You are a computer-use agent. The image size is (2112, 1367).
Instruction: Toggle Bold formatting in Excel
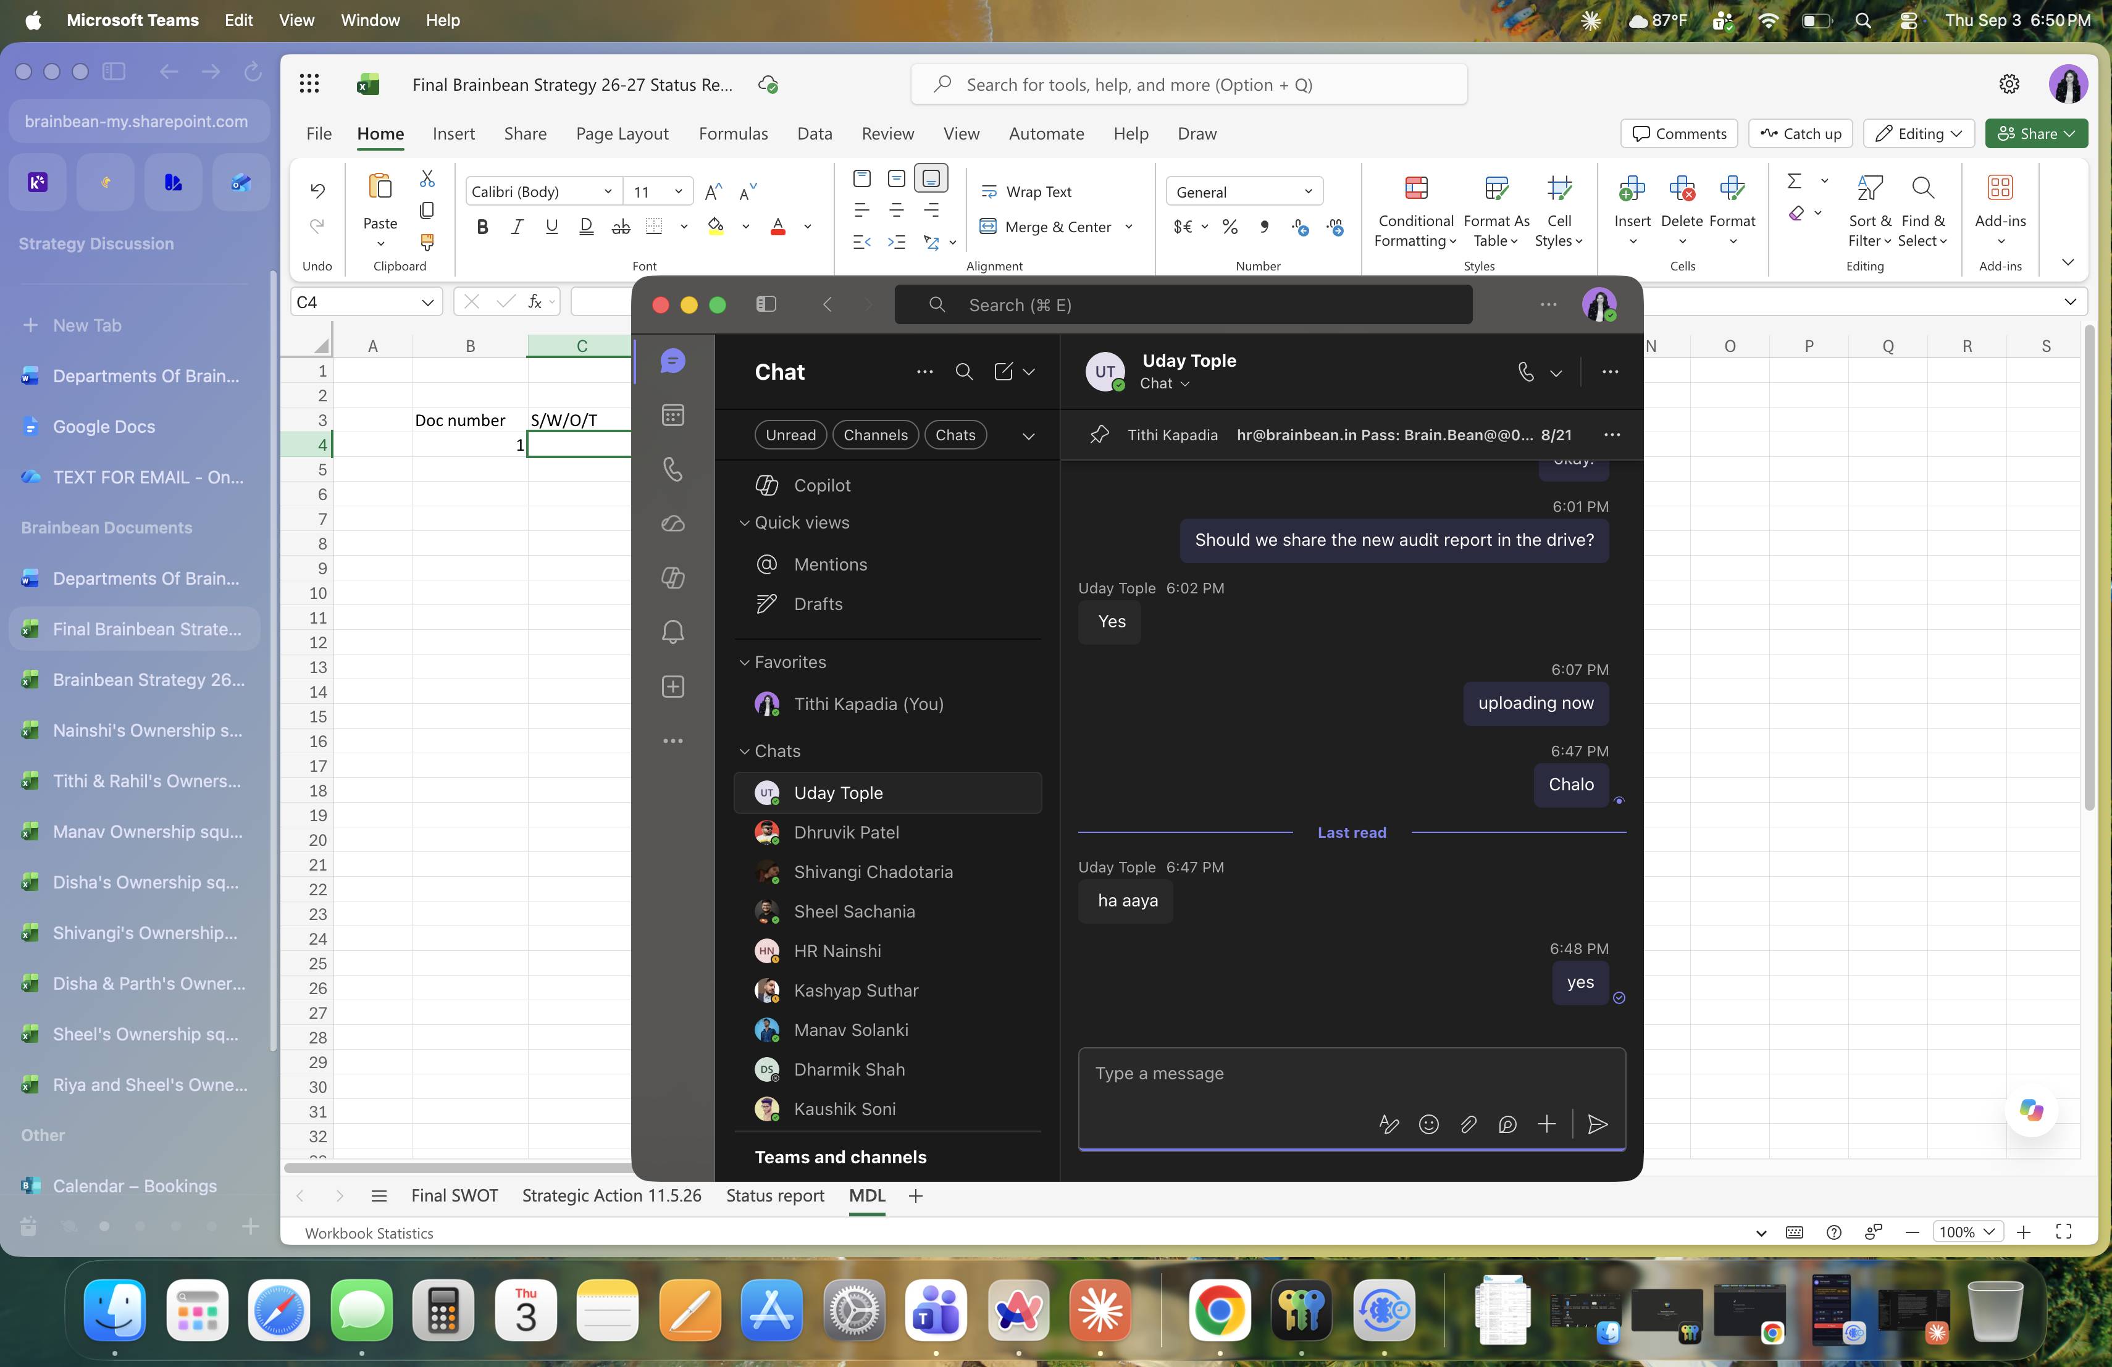tap(482, 227)
